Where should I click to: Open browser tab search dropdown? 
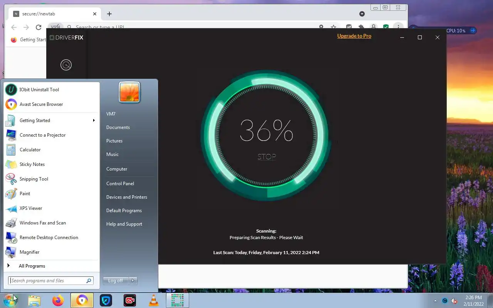pyautogui.click(x=362, y=14)
